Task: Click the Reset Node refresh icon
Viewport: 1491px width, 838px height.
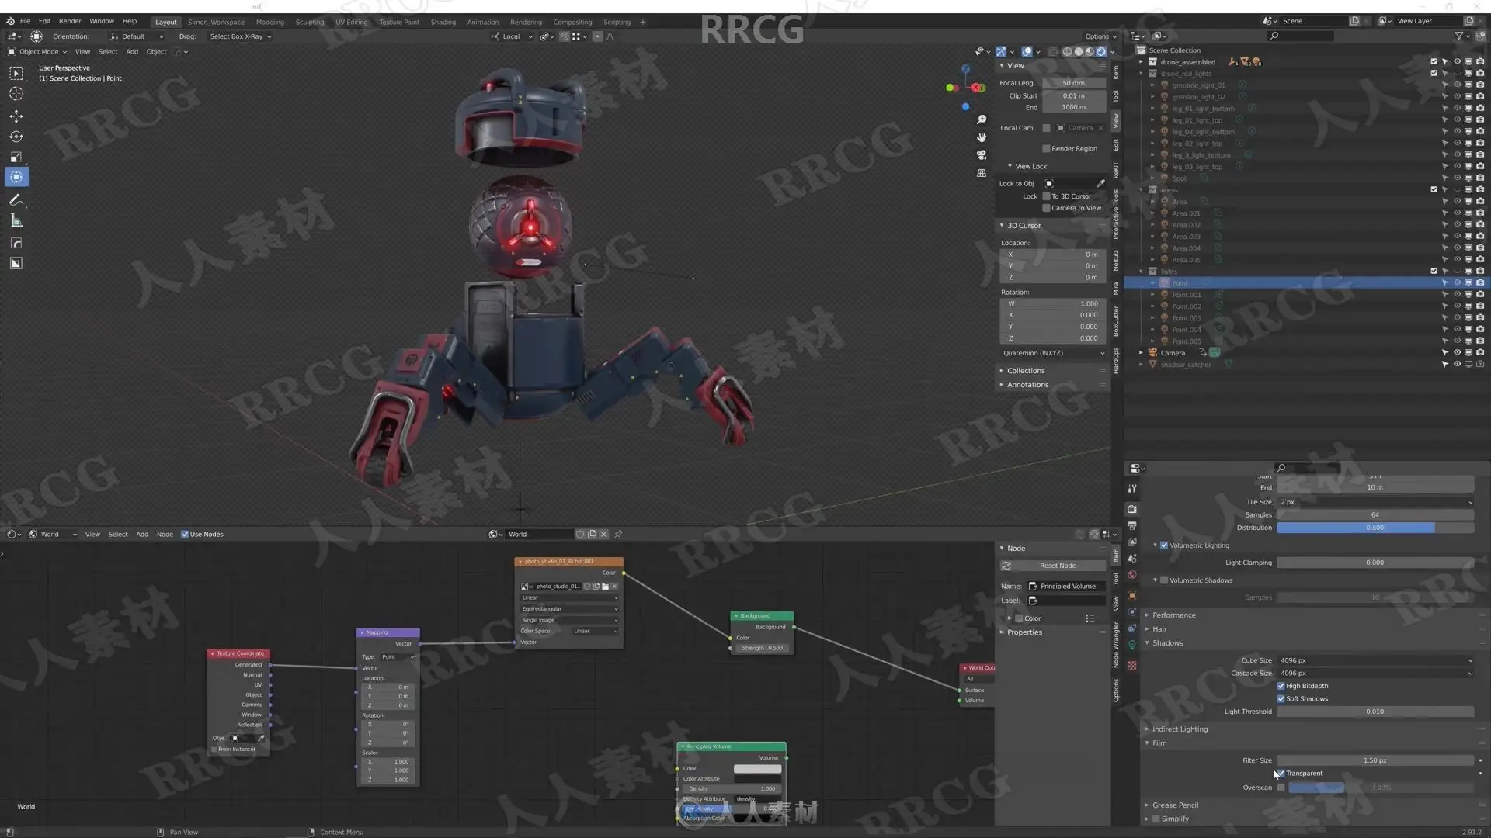Action: [1006, 566]
